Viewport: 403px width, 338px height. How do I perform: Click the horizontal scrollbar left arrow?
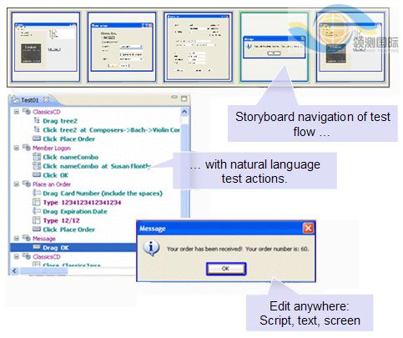coord(14,270)
